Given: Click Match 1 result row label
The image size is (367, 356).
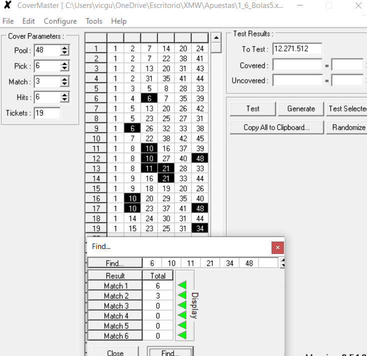Looking at the screenshot, I should [x=115, y=285].
